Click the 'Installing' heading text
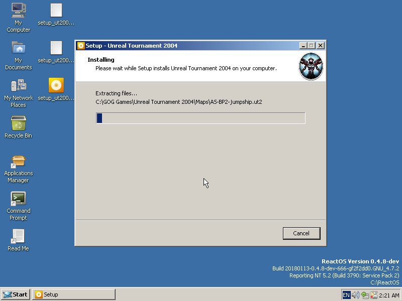Viewport: 402px width, 301px height. coord(101,60)
